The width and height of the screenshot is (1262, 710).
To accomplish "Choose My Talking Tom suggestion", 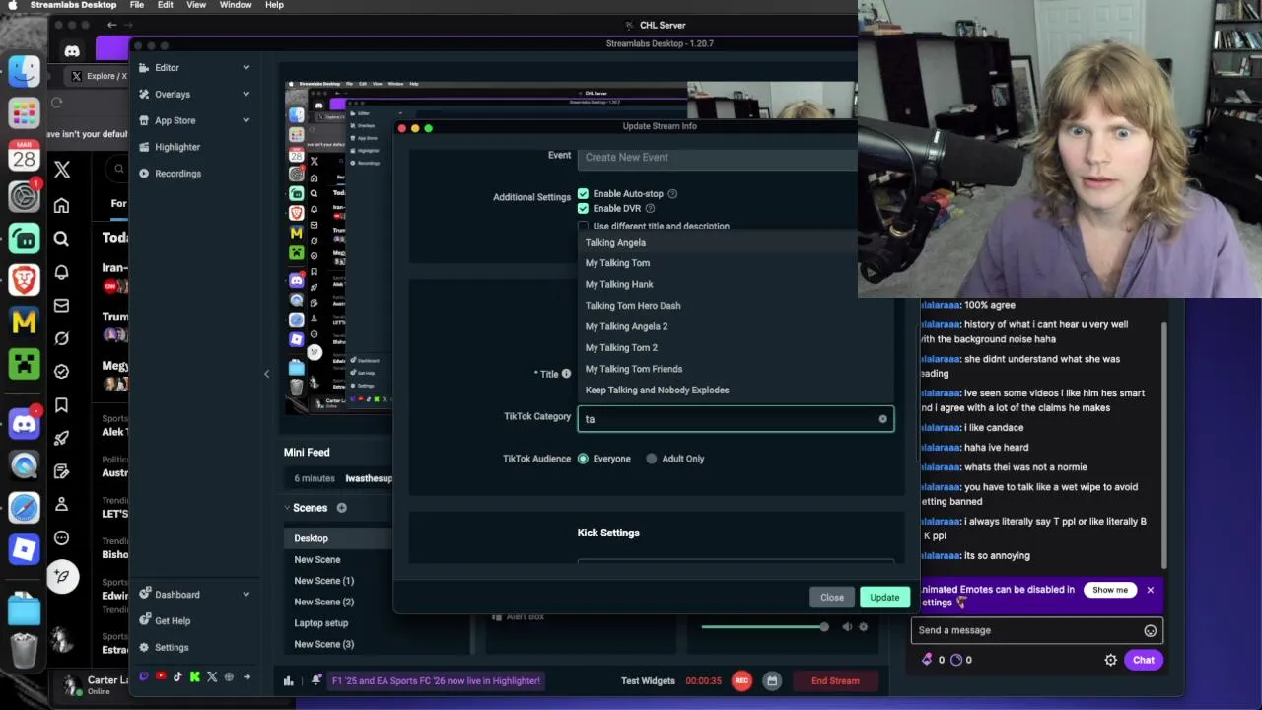I will pos(736,263).
